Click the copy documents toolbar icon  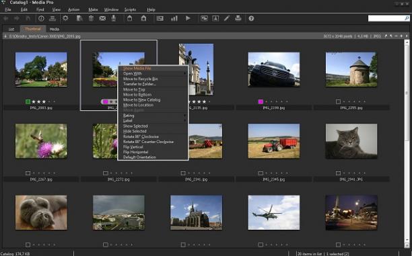[79, 18]
